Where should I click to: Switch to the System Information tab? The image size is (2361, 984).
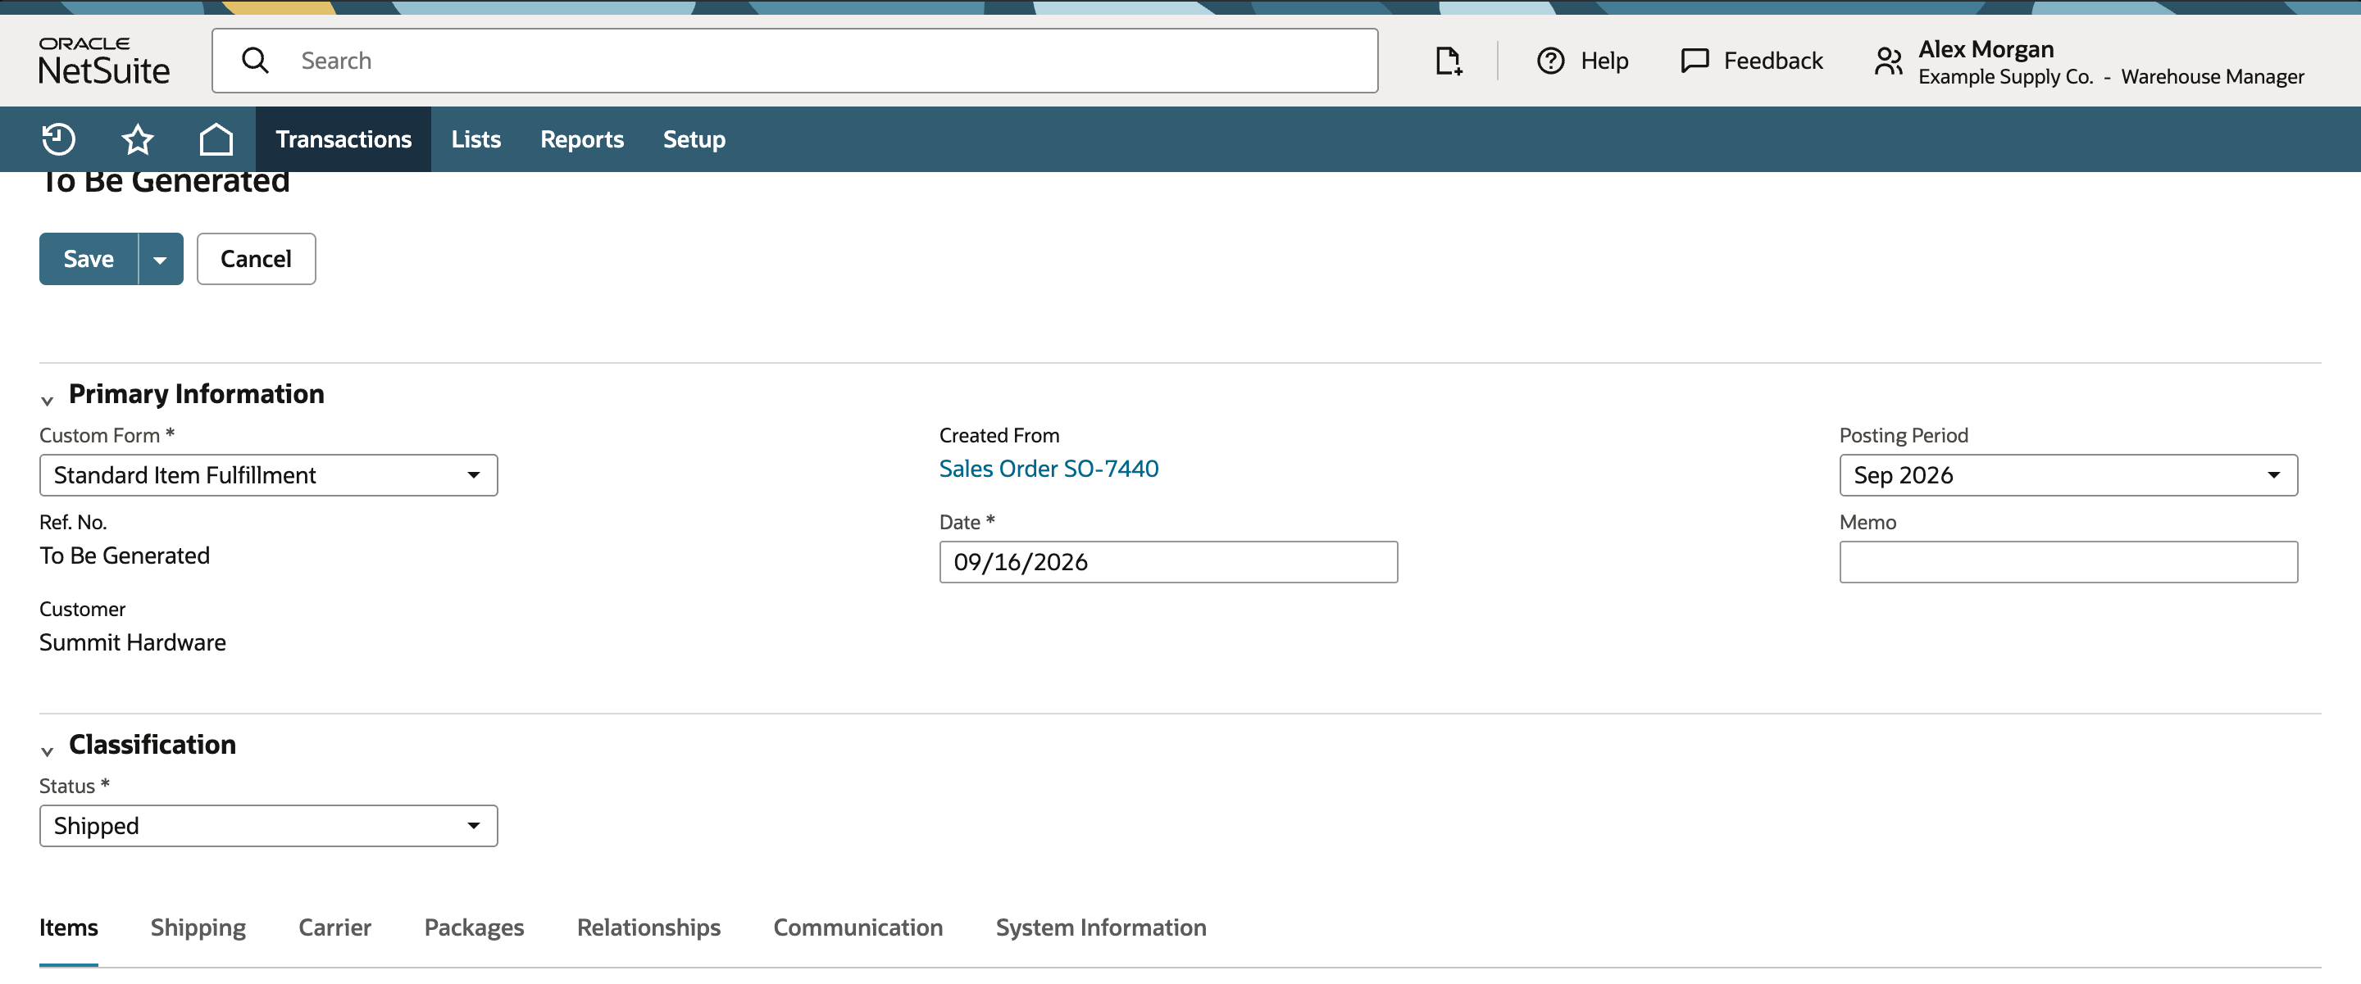[x=1101, y=927]
